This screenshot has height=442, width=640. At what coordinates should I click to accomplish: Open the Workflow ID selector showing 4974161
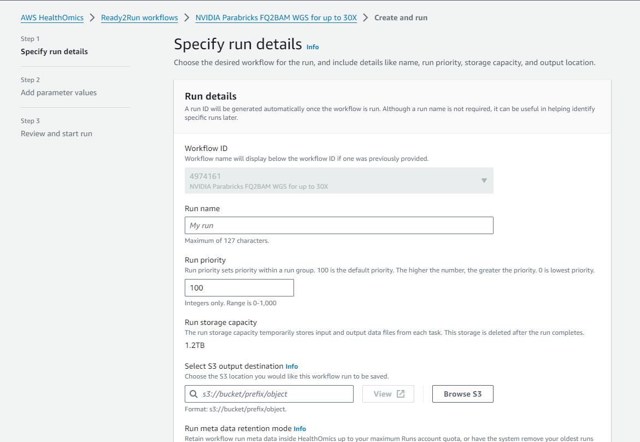[x=333, y=181]
